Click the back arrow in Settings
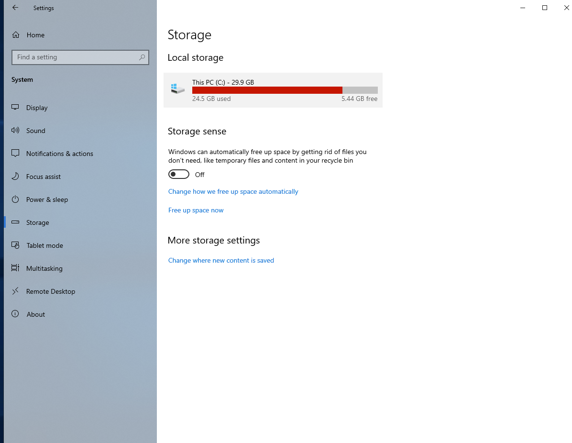Viewport: 572px width, 443px height. [15, 8]
